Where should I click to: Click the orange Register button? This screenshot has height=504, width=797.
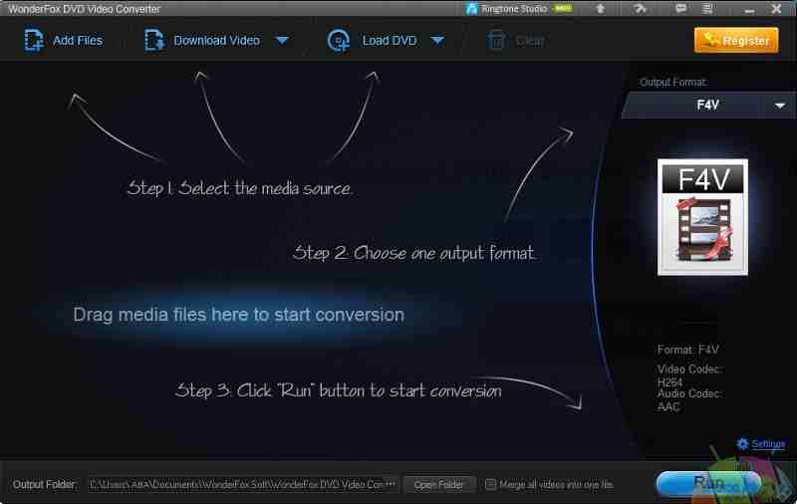(736, 40)
